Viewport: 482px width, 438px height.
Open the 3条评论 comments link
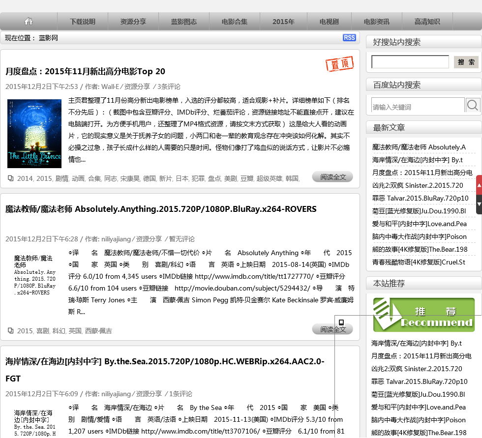[169, 87]
